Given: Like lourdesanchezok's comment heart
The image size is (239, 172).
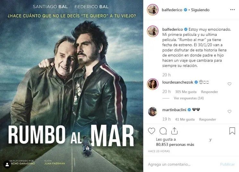Looking at the screenshot, I should click(x=229, y=84).
